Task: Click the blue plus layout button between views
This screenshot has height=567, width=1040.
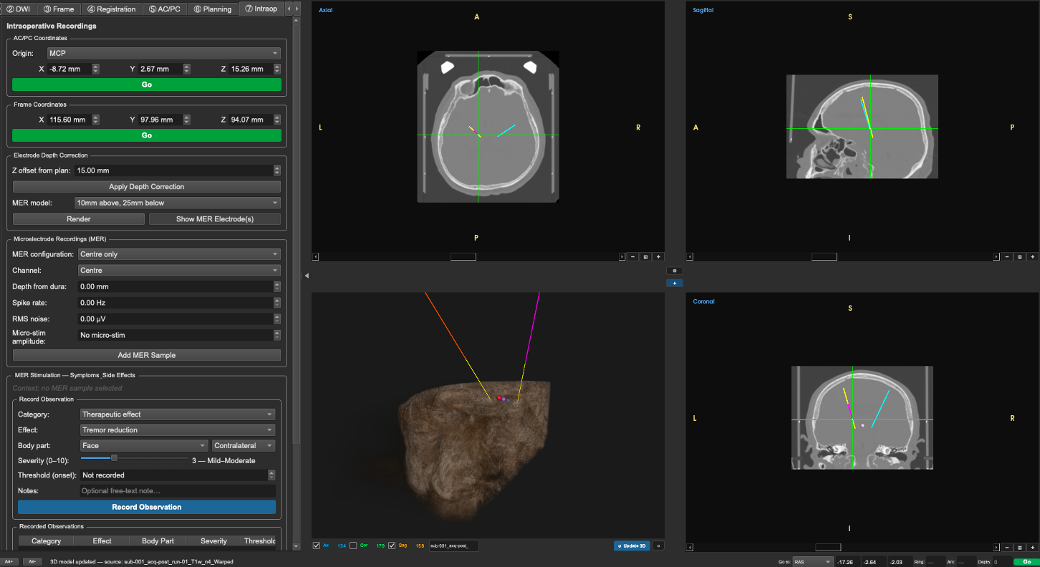Action: 675,283
